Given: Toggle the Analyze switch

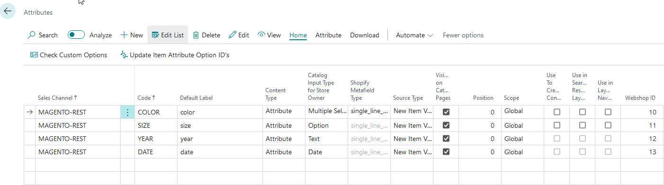Looking at the screenshot, I should coord(76,35).
